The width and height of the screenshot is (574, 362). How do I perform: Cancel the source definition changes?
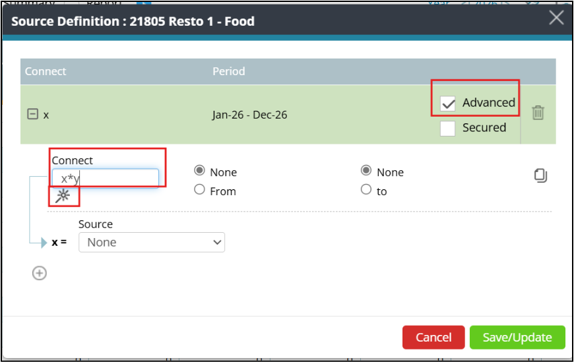pos(433,337)
